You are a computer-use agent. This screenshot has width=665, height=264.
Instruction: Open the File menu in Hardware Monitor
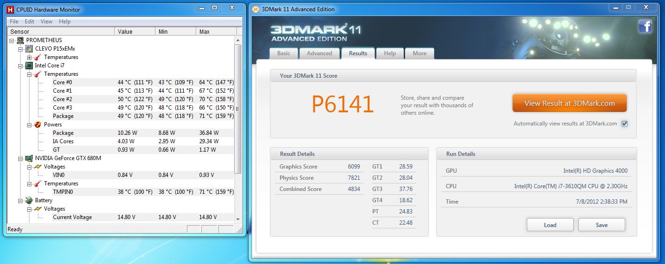(14, 22)
